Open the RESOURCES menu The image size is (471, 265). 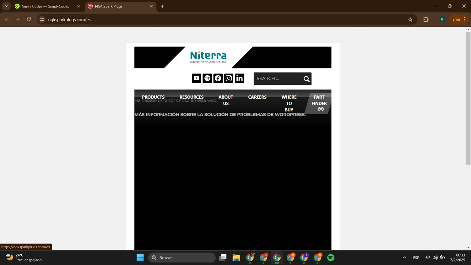click(x=192, y=97)
